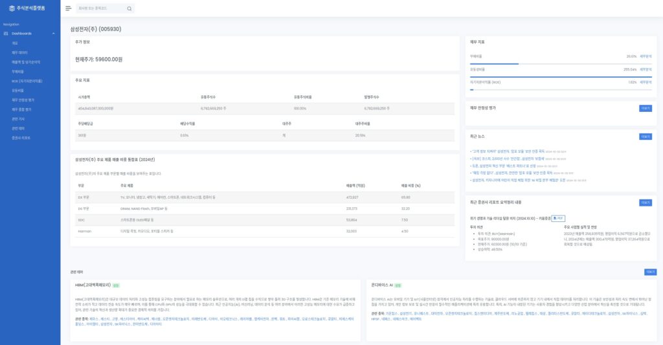
Task: Click the 부채비율 progress bar
Action: [561, 64]
